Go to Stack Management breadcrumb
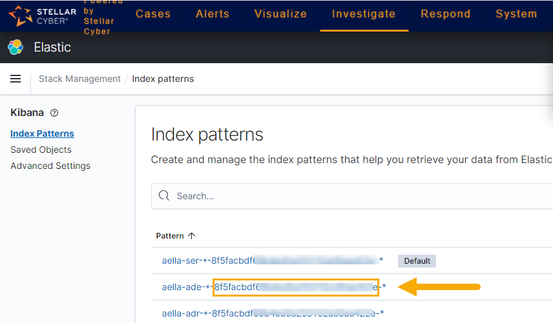Screen dimensions: 553x323 pyautogui.click(x=79, y=79)
